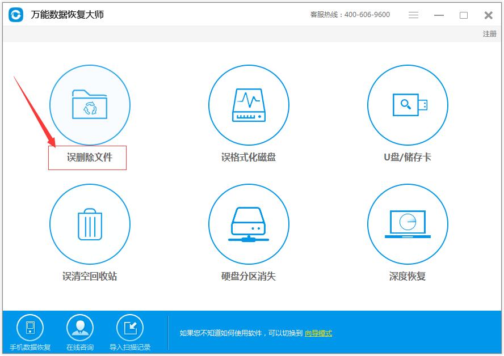
Task: Click the 深度恢复 text label
Action: 408,277
